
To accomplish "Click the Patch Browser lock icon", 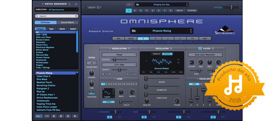I will (x=76, y=4).
